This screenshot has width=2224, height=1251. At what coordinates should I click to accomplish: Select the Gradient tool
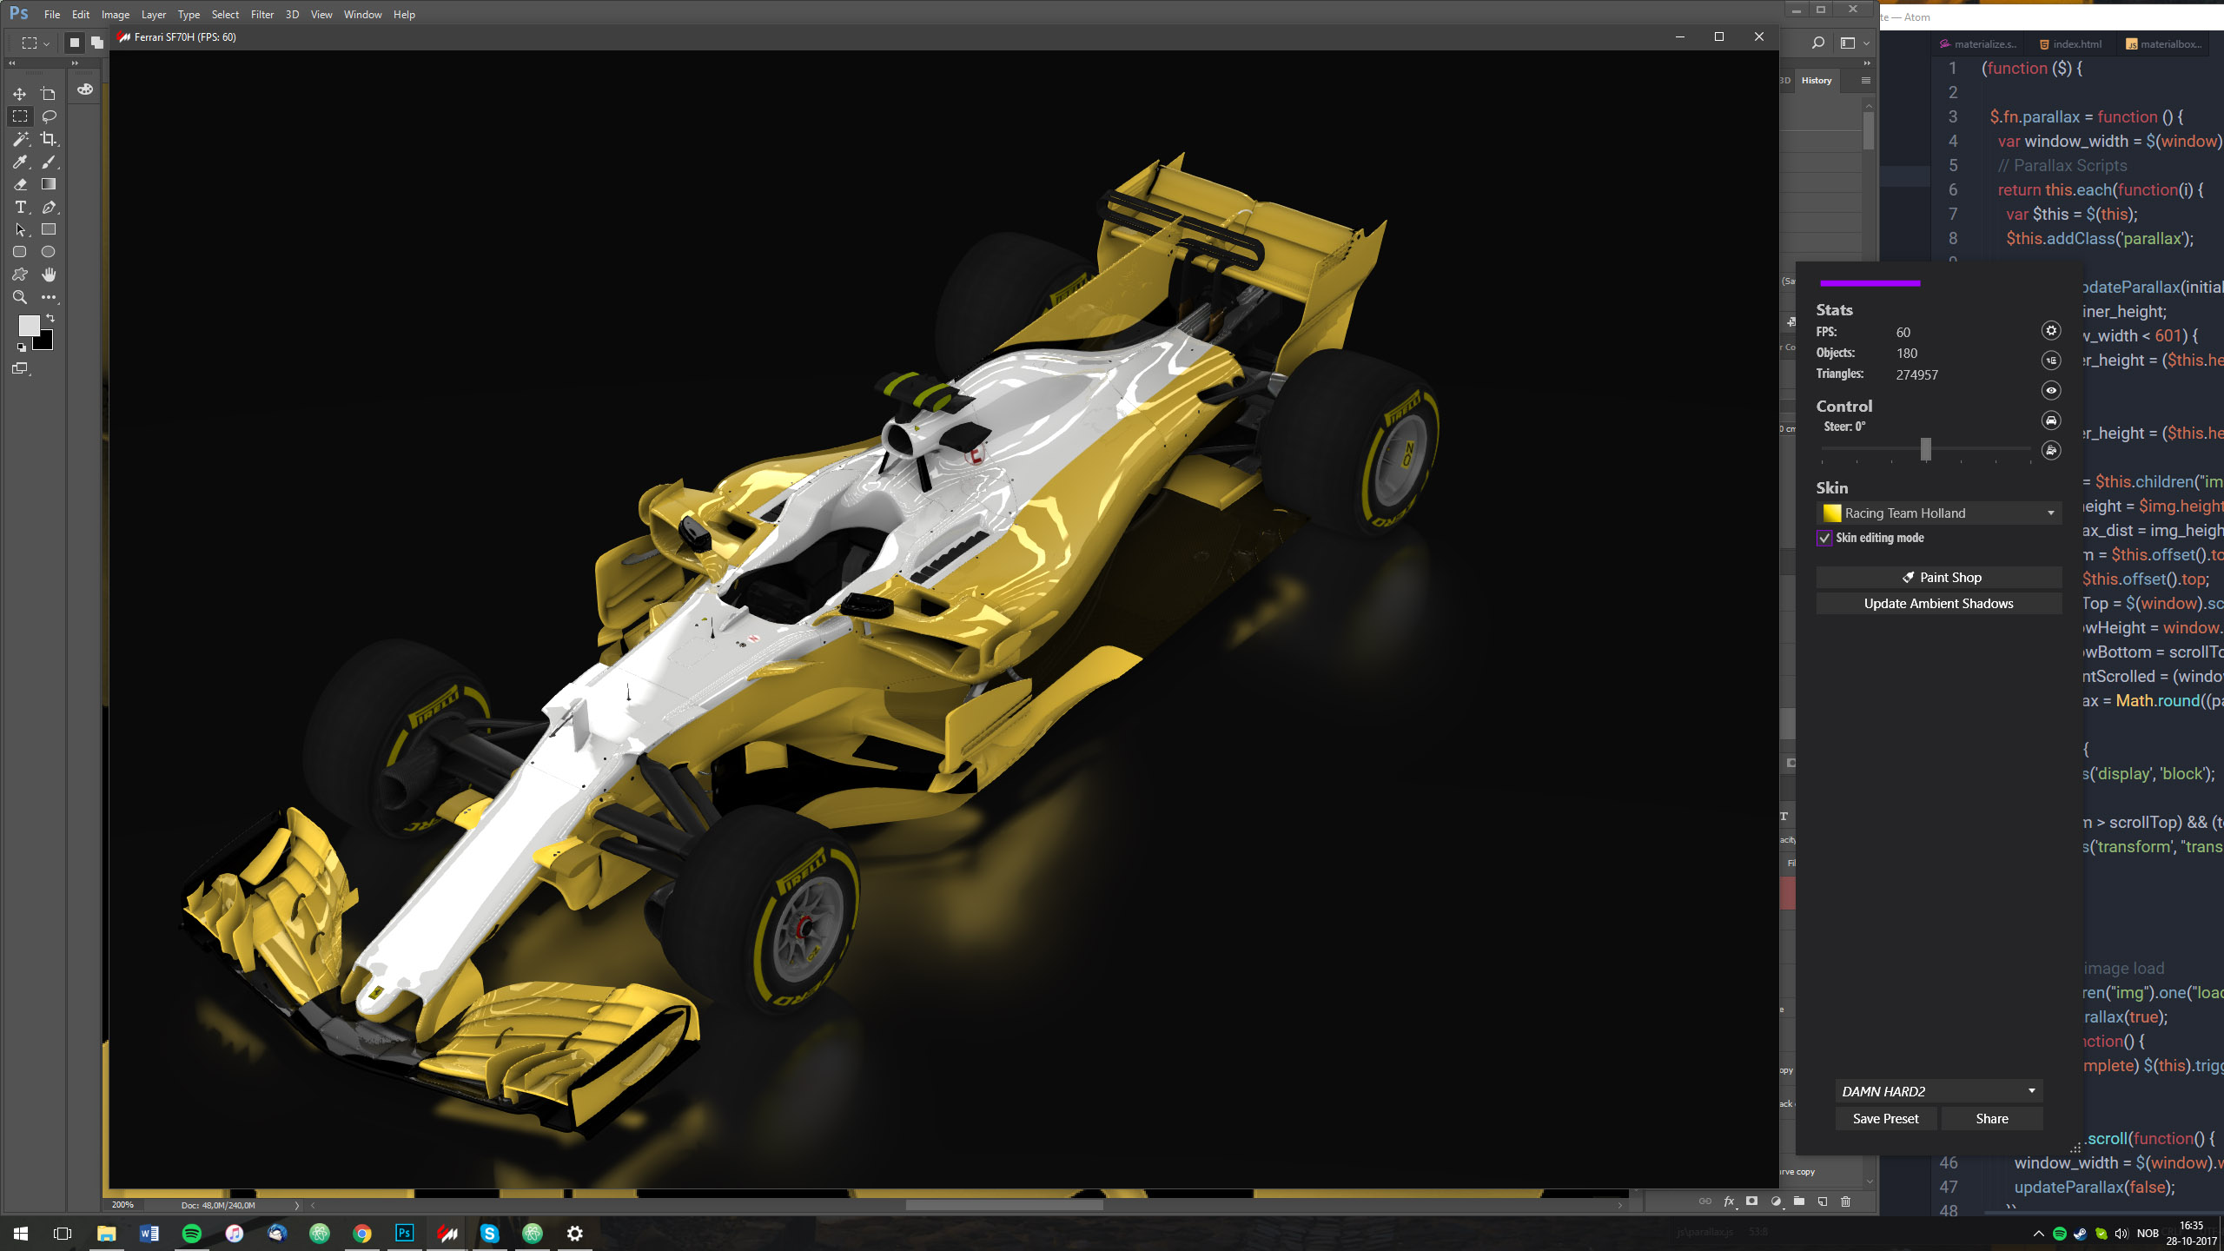49,184
